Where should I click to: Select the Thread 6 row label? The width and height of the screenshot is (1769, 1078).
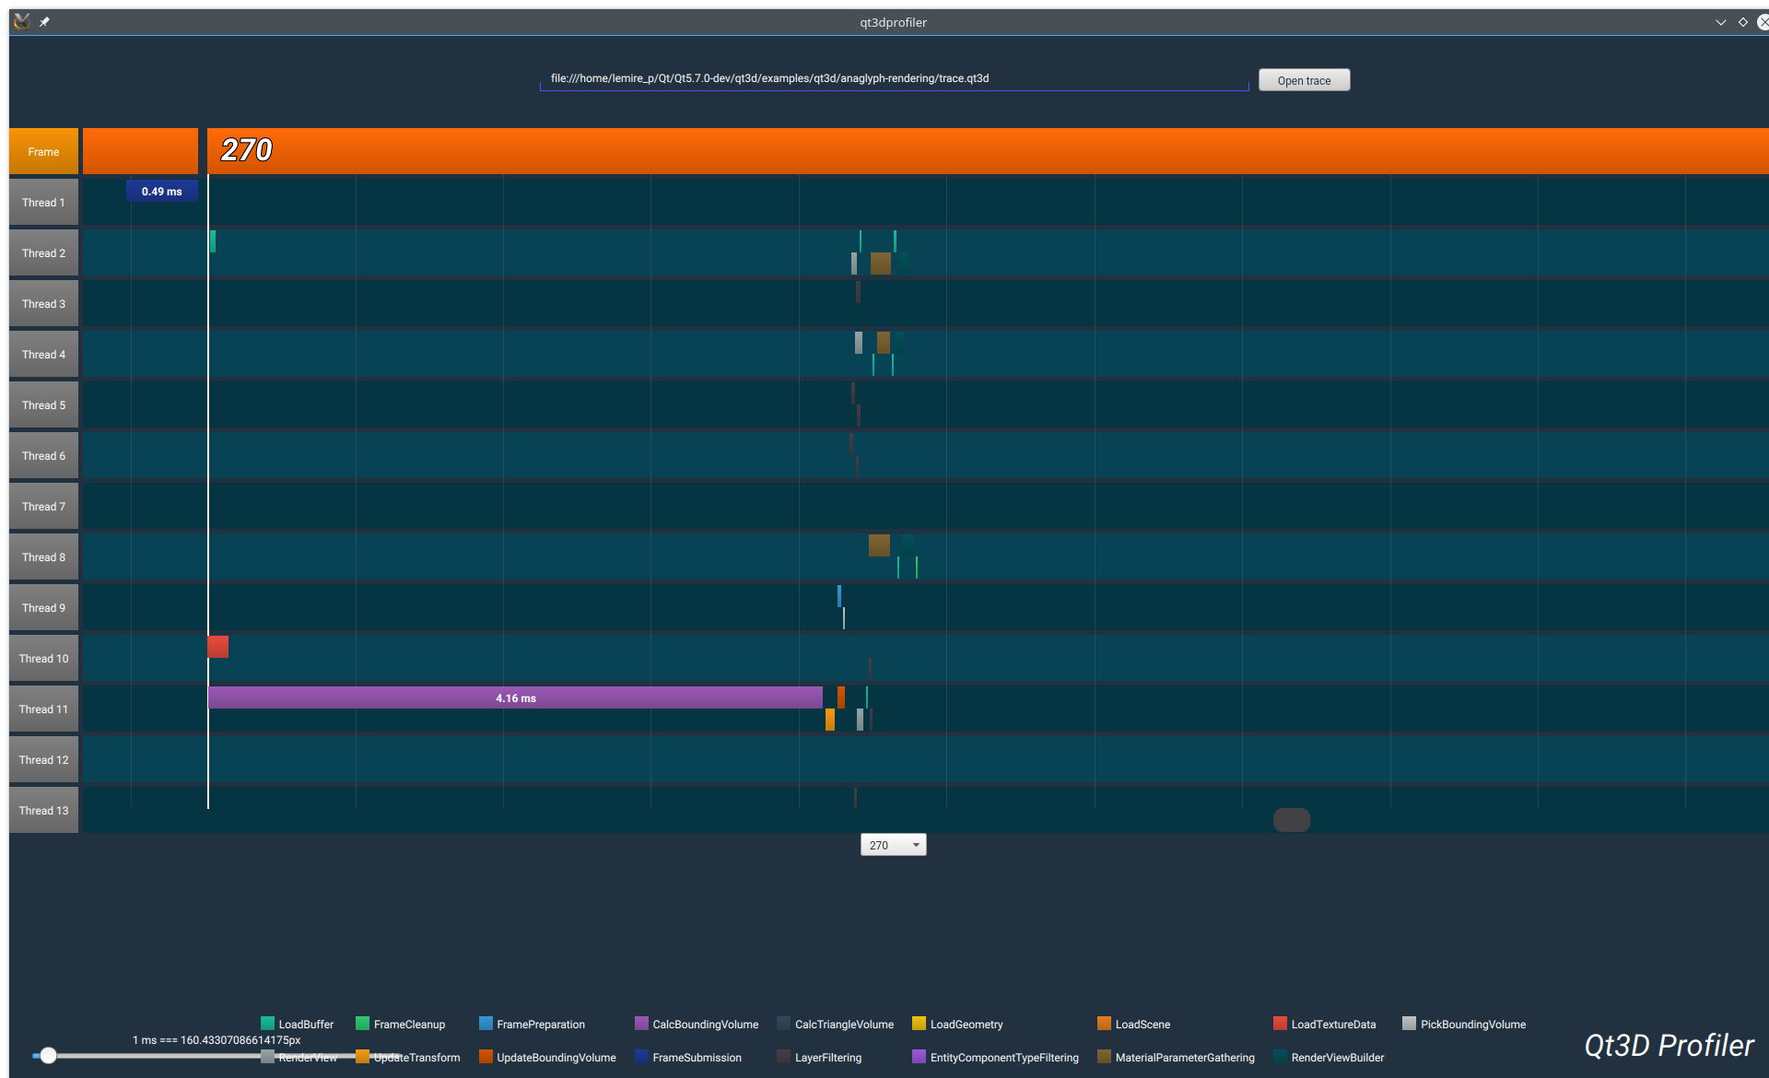43,456
